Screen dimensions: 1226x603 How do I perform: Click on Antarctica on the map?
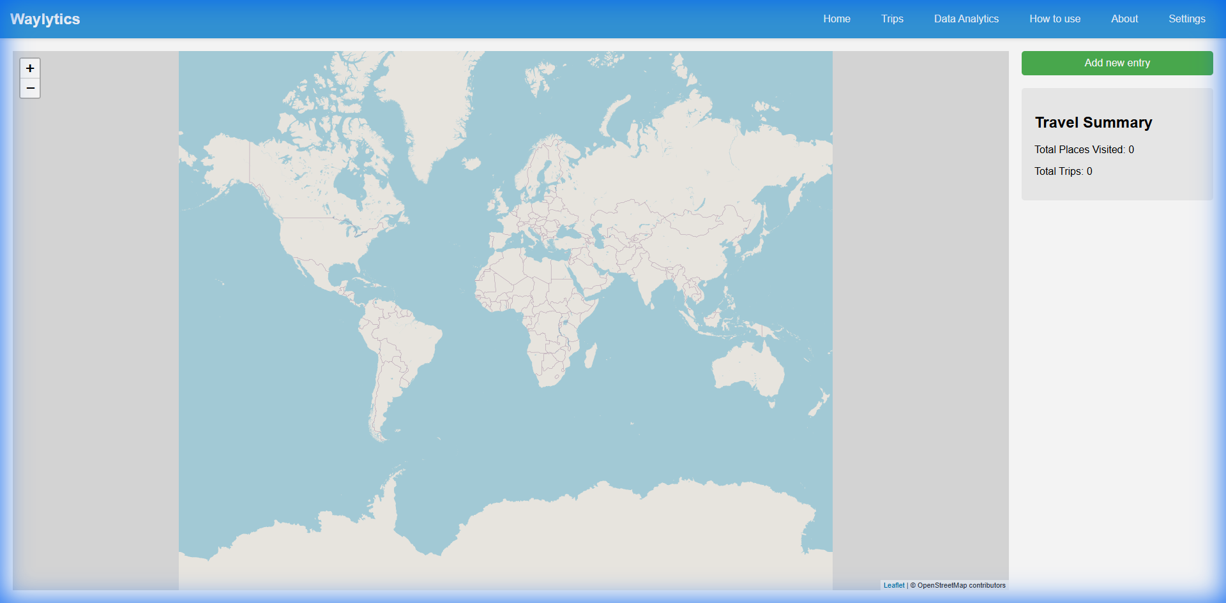[575, 536]
